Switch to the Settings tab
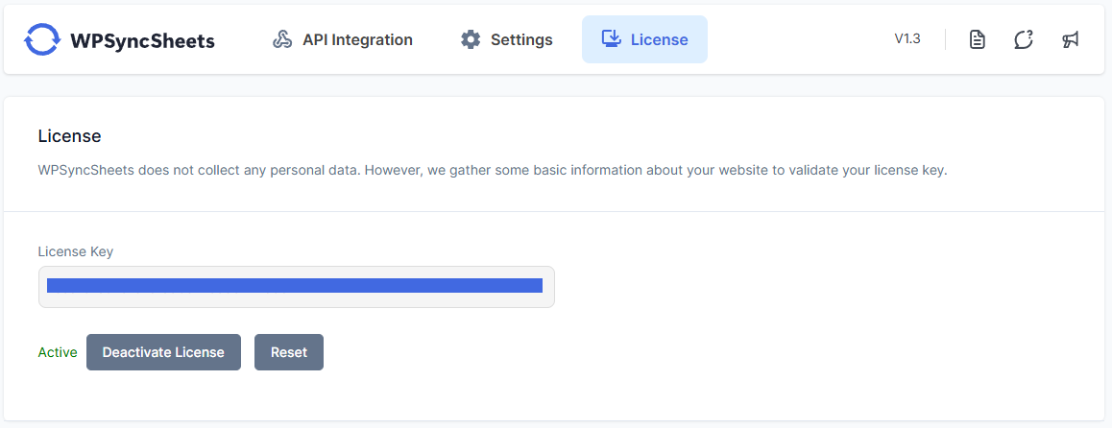Image resolution: width=1112 pixels, height=428 pixels. click(521, 40)
